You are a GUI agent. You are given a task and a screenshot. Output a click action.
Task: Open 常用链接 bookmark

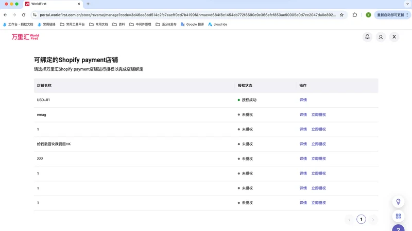(46, 24)
